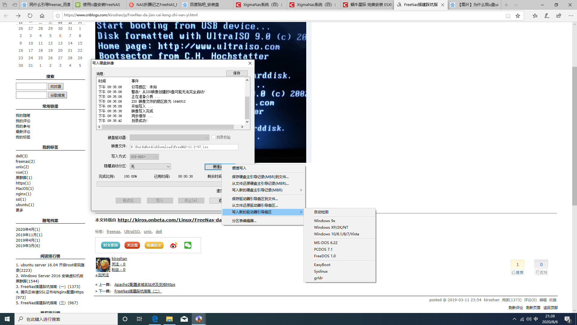Go to browser home icon
This screenshot has height=325, width=577.
tap(42, 16)
